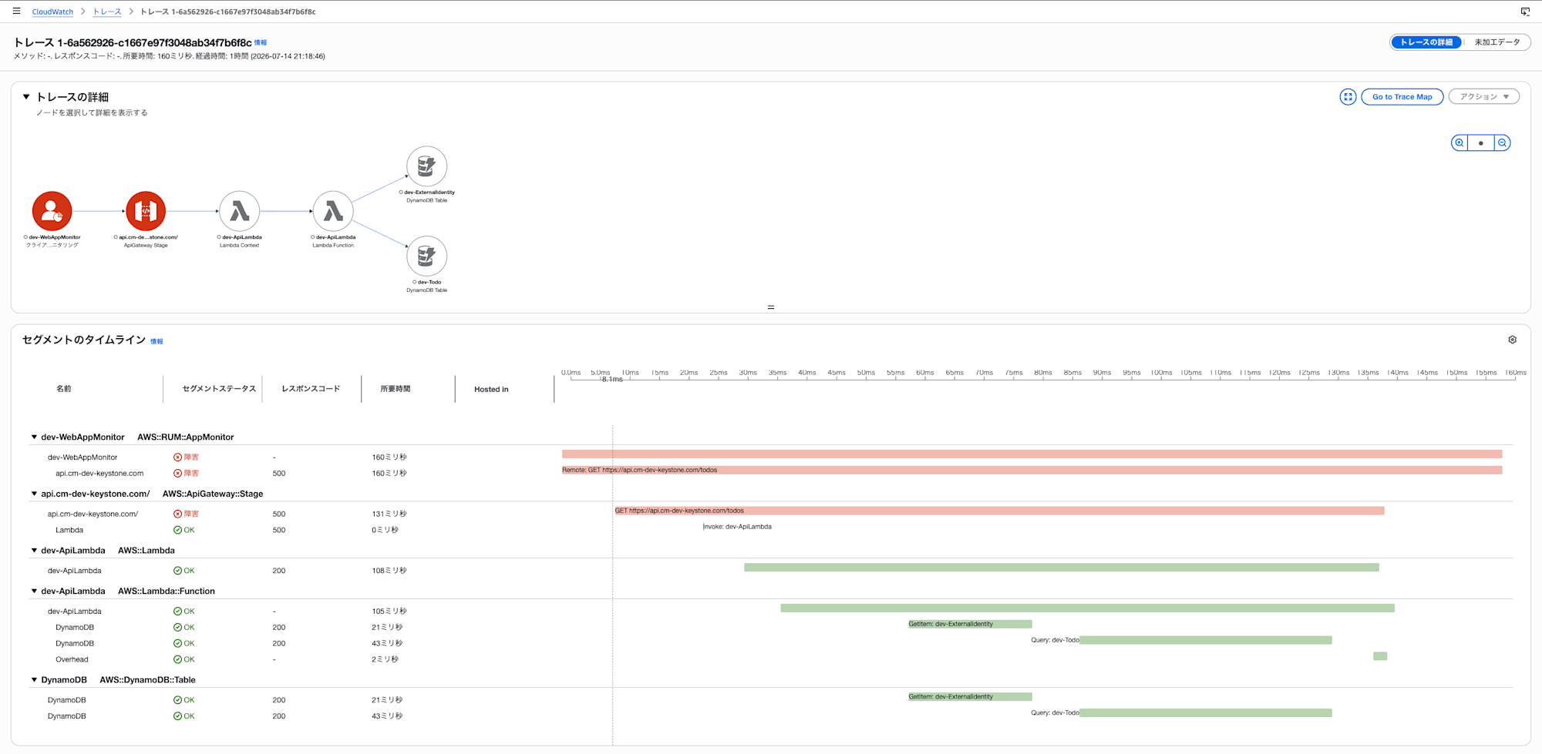Switch to トレースの詳細 view toggle
This screenshot has width=1542, height=754.
click(x=1426, y=42)
